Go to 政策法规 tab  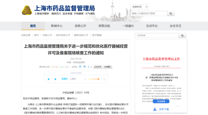click(104, 26)
